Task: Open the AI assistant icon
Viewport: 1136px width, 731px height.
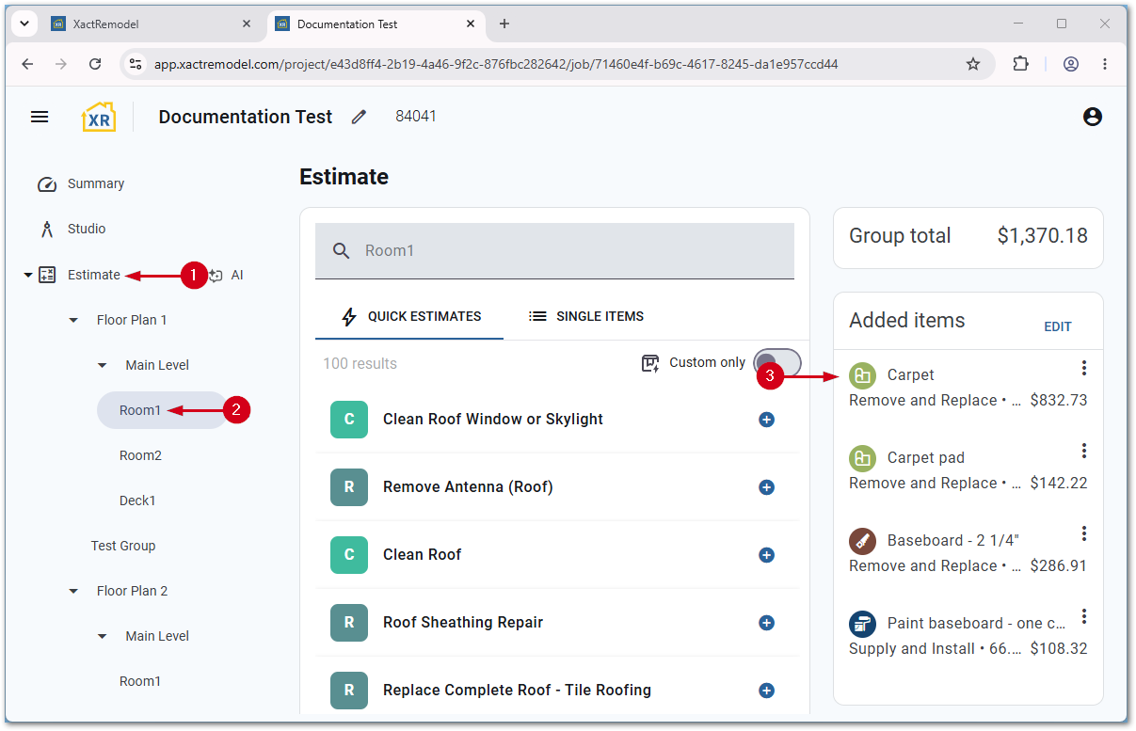Action: point(216,275)
